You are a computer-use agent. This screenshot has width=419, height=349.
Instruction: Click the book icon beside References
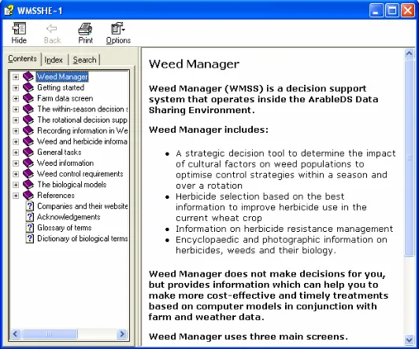(28, 196)
